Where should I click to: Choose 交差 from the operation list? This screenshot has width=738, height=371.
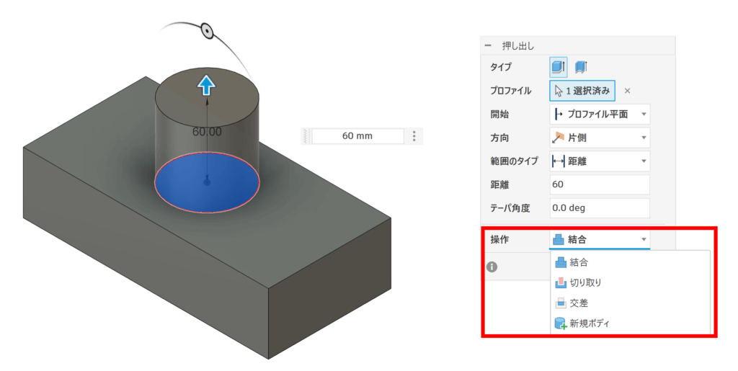[x=579, y=303]
